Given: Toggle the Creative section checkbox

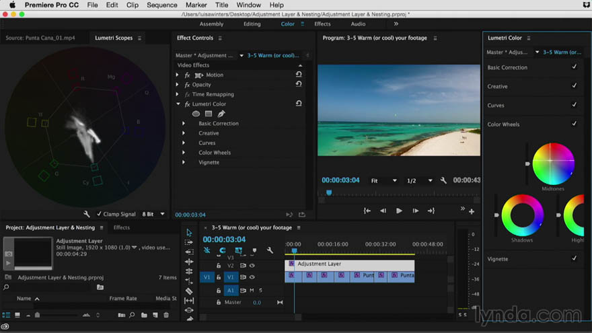Looking at the screenshot, I should coord(575,85).
